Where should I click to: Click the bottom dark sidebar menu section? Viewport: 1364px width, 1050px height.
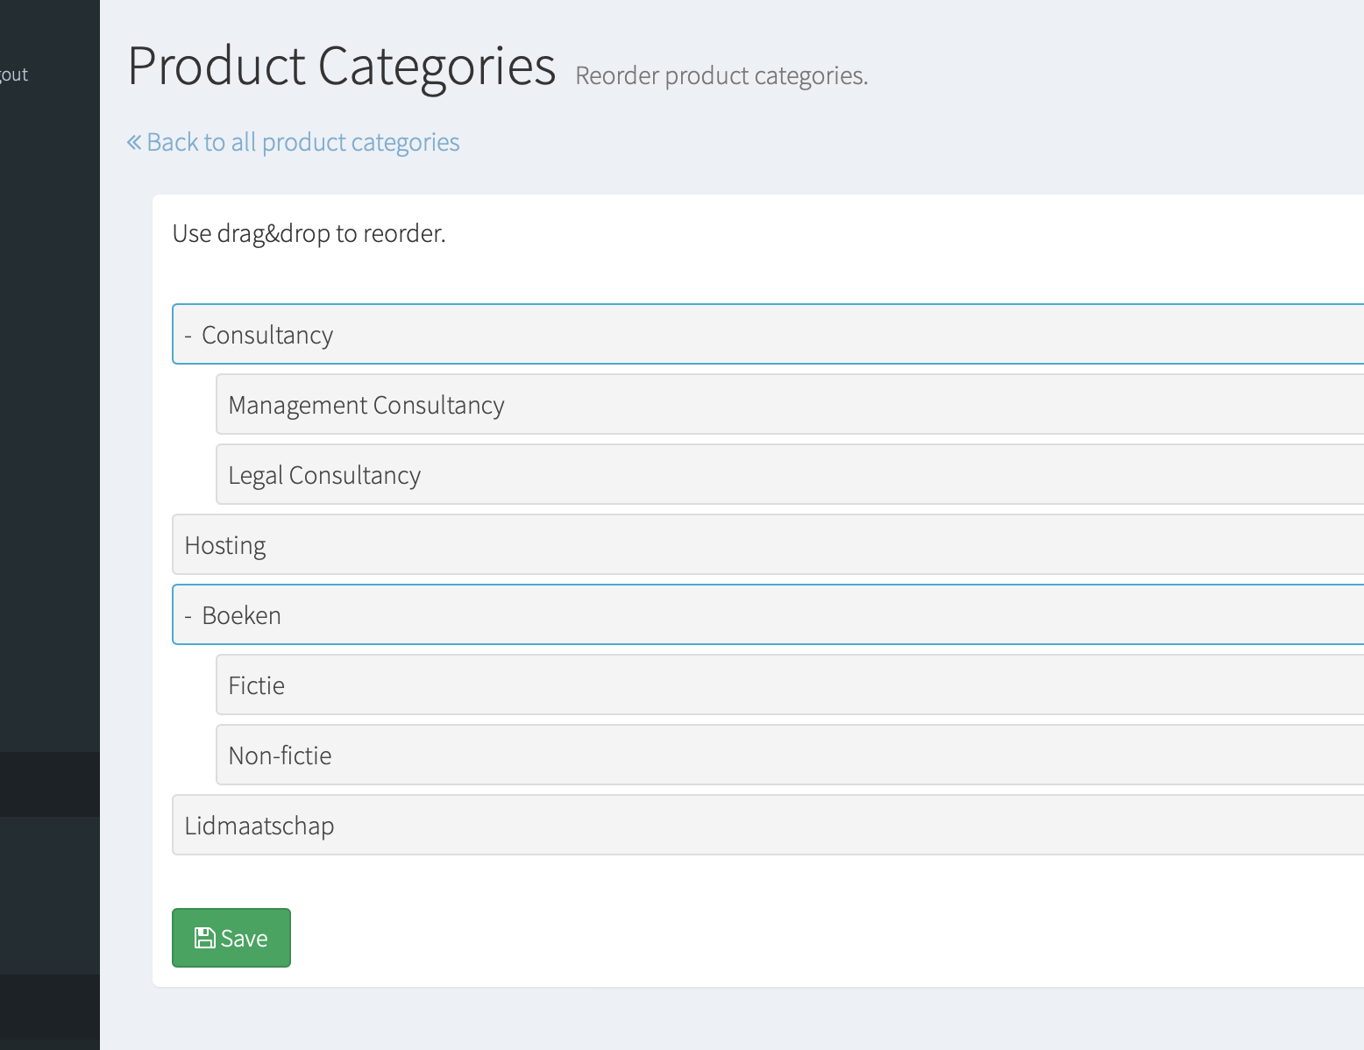pos(49,1006)
